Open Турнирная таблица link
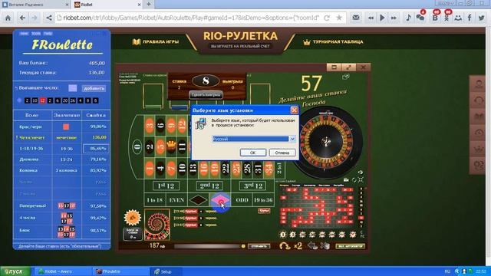The height and width of the screenshot is (276, 491). [x=333, y=41]
